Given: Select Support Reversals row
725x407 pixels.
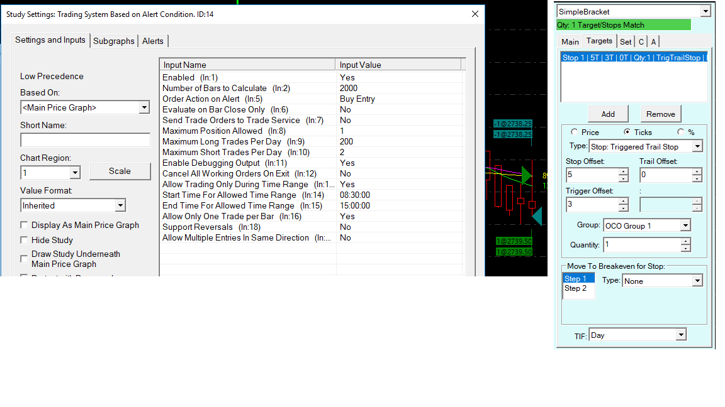Looking at the screenshot, I should tap(312, 227).
